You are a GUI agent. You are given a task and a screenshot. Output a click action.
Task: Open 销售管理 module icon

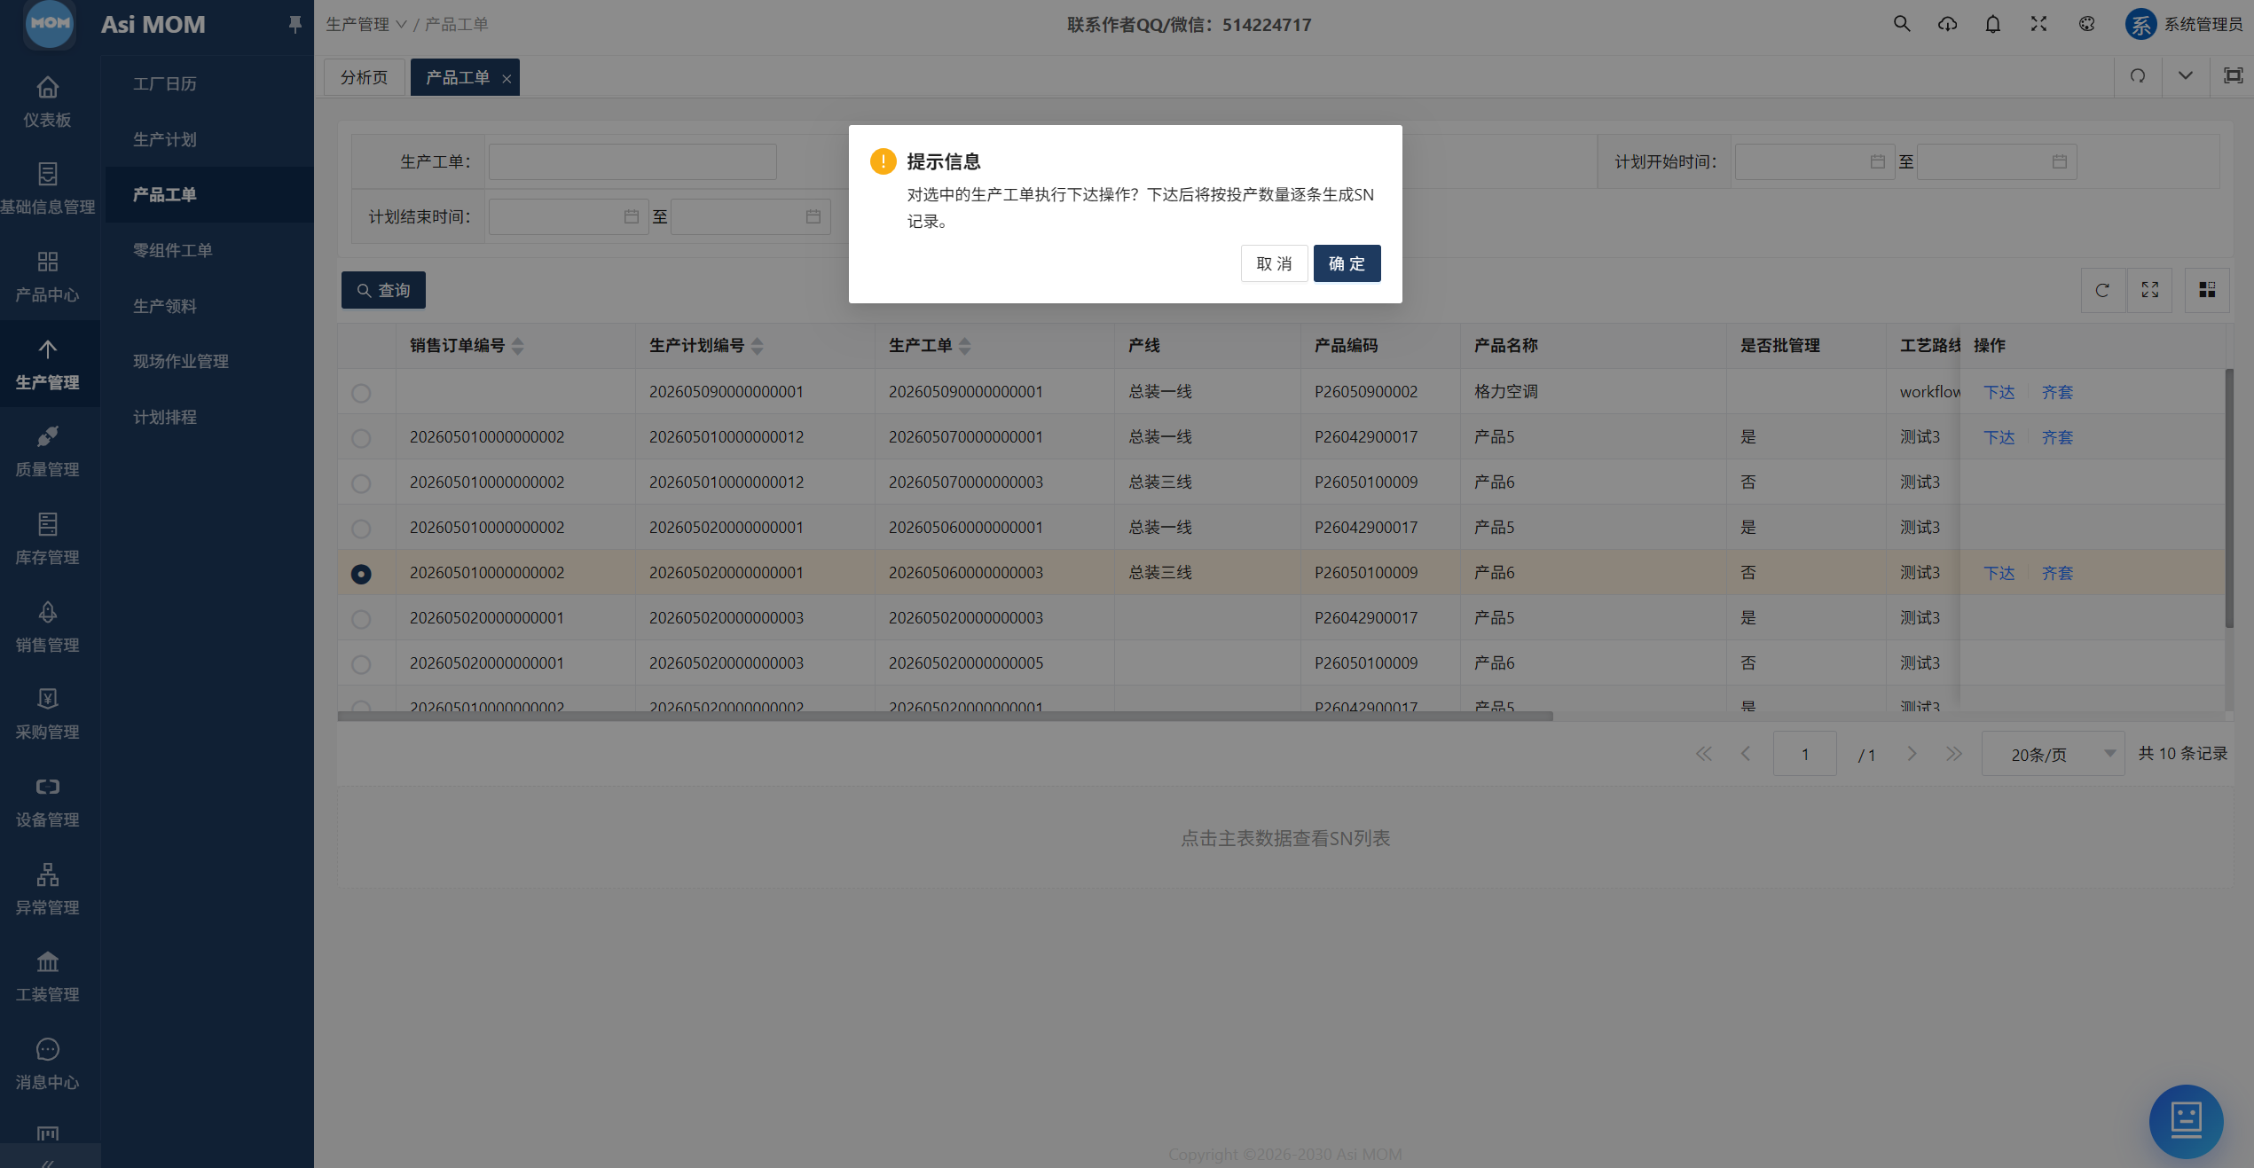coord(48,612)
